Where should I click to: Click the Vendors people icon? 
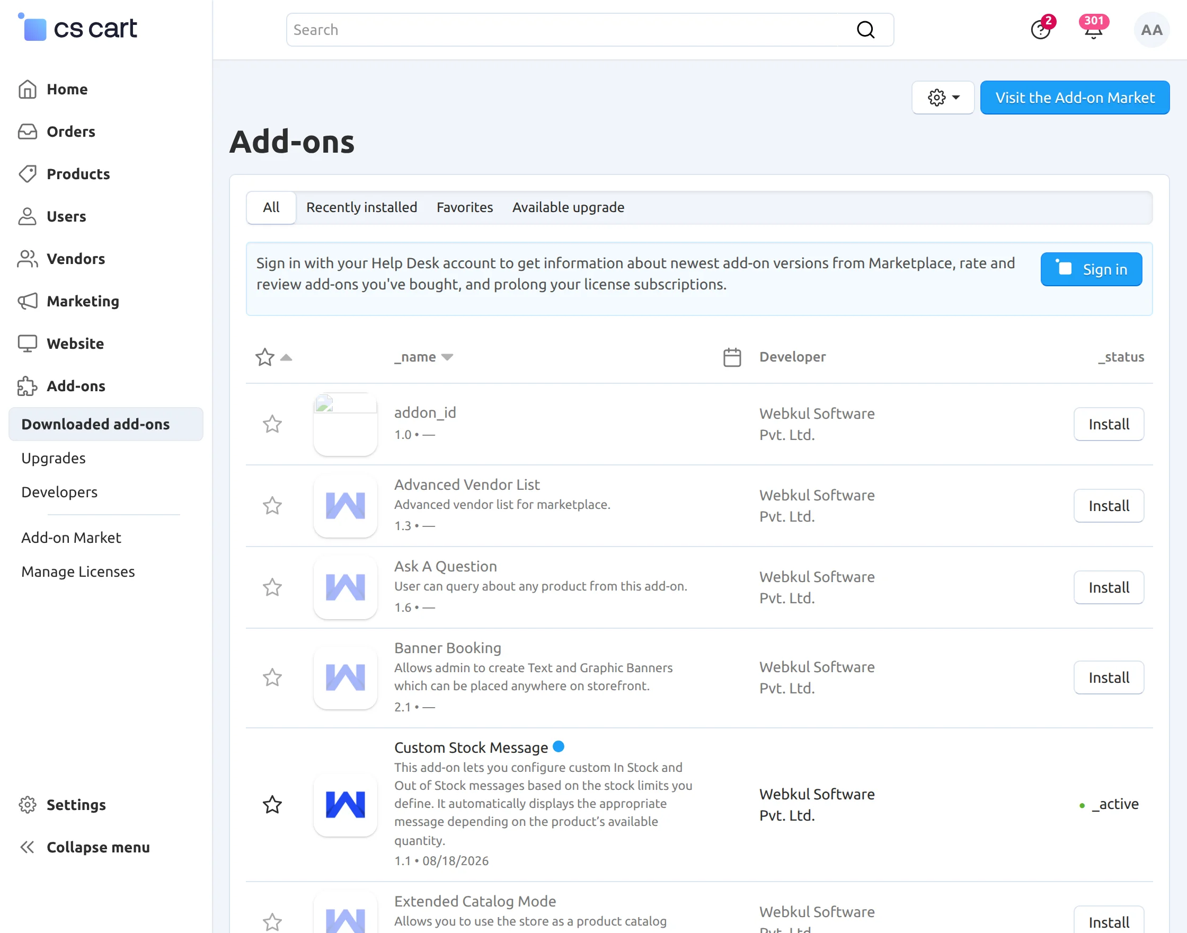click(x=28, y=258)
